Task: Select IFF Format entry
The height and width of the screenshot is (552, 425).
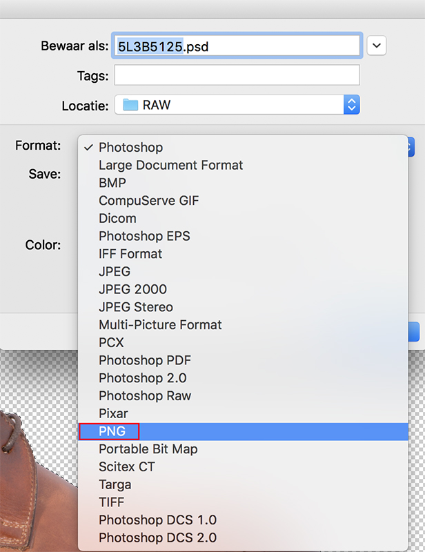Action: tap(243, 254)
